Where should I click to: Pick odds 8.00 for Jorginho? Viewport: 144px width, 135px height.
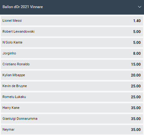[137, 54]
